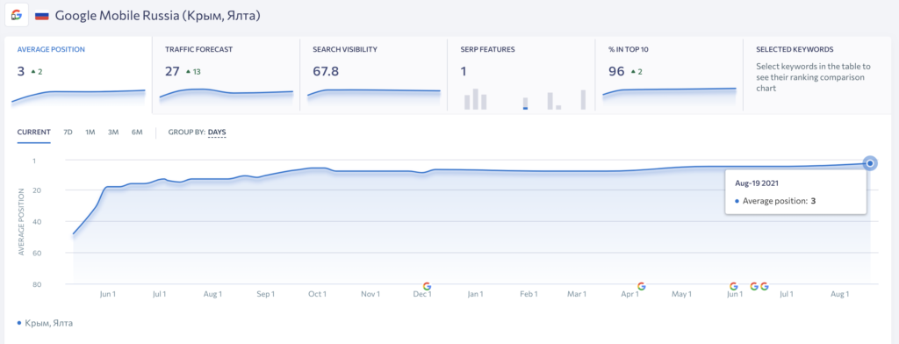
Task: Select the CURRENT time range tab
Action: (34, 133)
